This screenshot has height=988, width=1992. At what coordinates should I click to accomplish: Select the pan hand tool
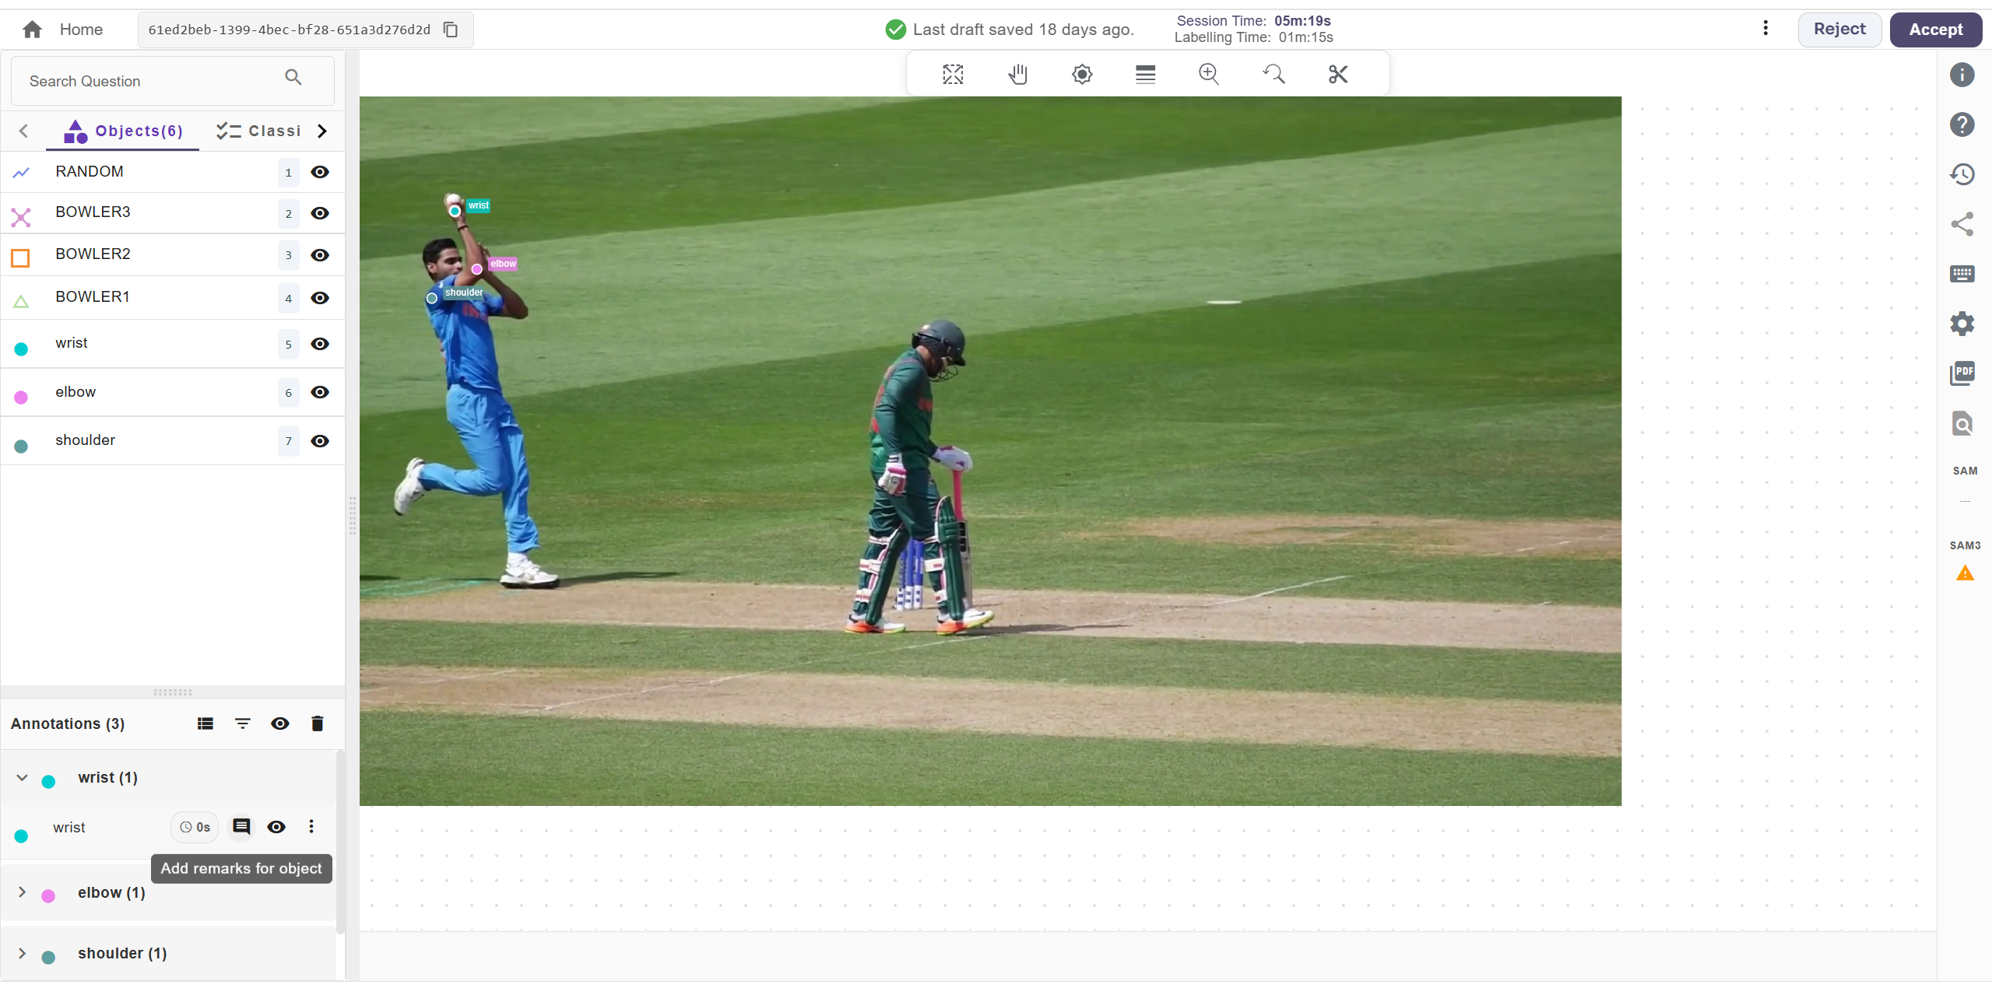[x=1017, y=75]
